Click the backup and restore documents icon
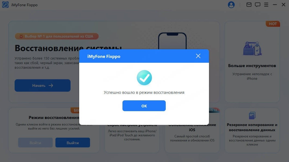 point(252,115)
